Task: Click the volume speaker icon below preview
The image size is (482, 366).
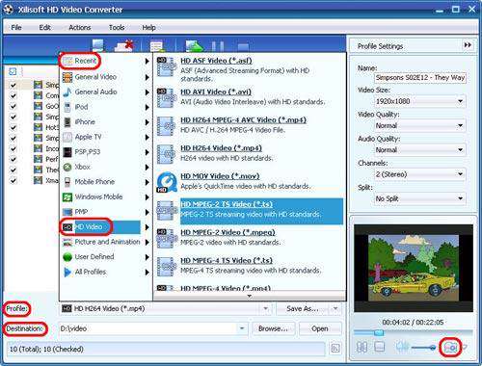Action: (x=402, y=347)
